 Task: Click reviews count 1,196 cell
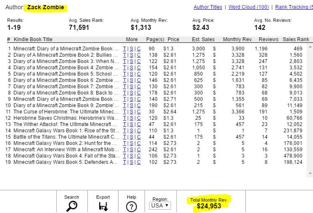261,49
